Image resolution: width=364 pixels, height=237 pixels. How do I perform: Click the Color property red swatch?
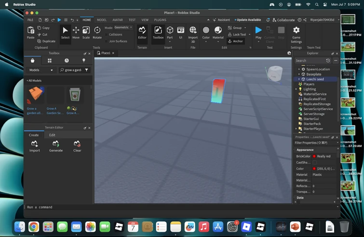[314, 168]
